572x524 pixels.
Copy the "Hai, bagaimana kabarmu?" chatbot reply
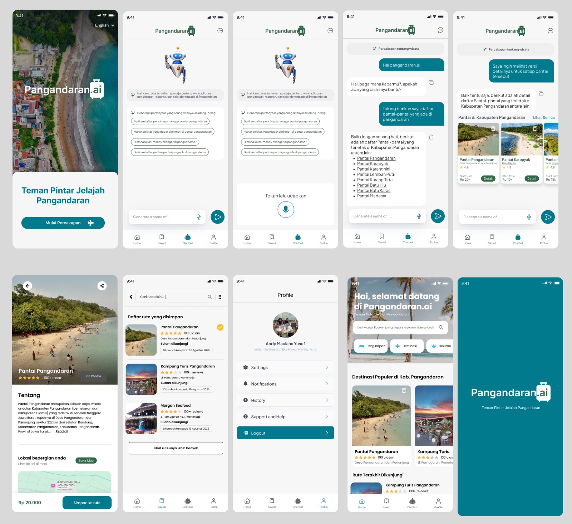tap(431, 83)
